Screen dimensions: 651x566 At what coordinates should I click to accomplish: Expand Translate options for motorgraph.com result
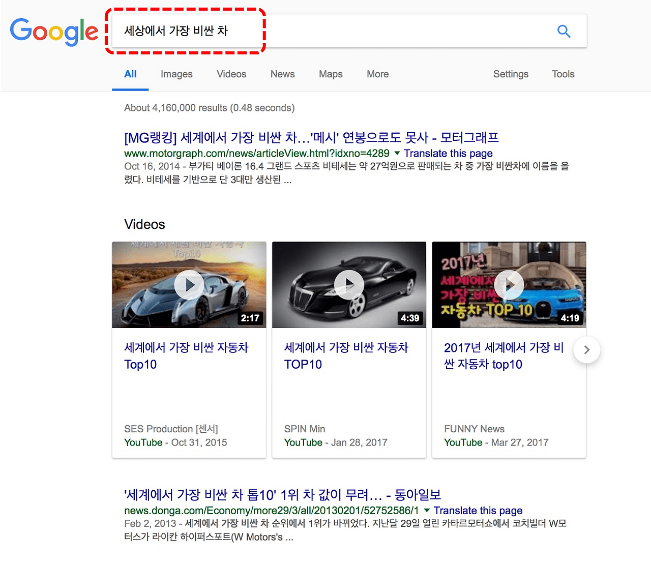397,153
